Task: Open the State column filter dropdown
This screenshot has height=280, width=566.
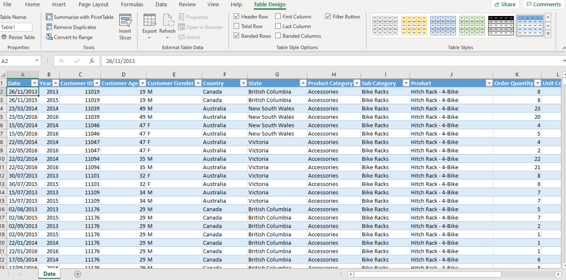Action: [302, 83]
